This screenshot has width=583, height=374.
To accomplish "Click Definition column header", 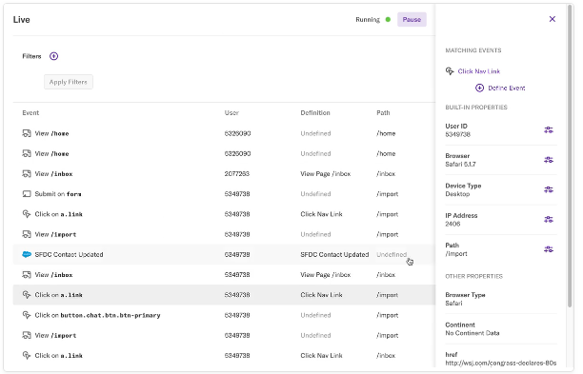I will coord(315,112).
